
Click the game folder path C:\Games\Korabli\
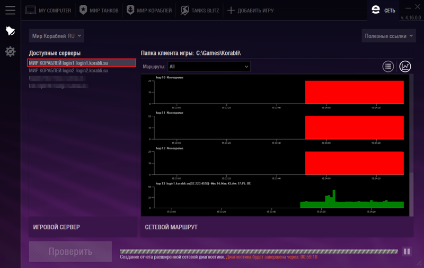pos(218,53)
